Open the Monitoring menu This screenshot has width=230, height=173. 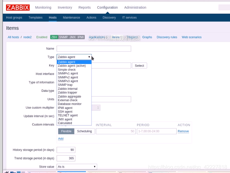[43, 7]
